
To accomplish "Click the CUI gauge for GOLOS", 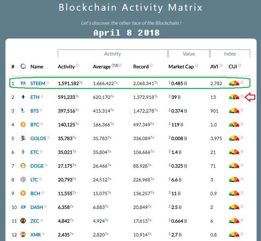I will click(x=234, y=138).
